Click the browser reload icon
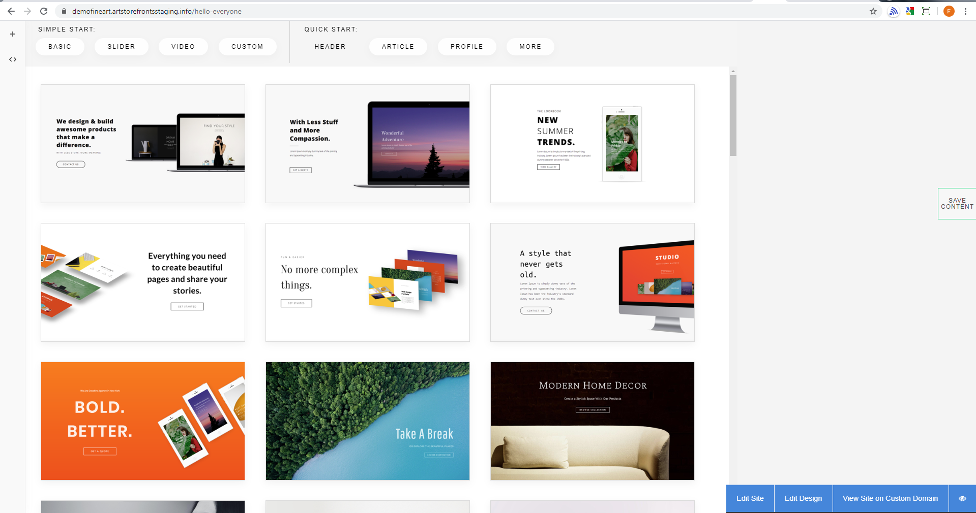The height and width of the screenshot is (513, 976). (x=44, y=11)
